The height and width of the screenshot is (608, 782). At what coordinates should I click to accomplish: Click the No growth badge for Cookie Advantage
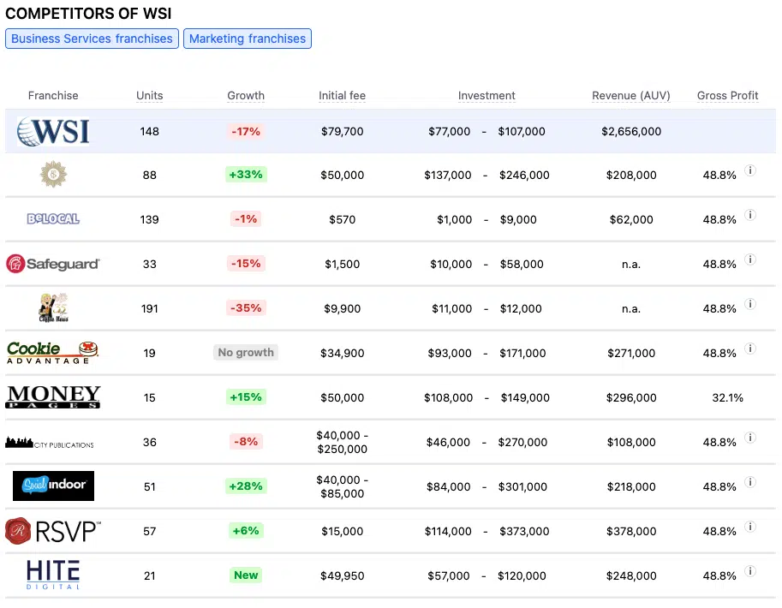pyautogui.click(x=246, y=353)
